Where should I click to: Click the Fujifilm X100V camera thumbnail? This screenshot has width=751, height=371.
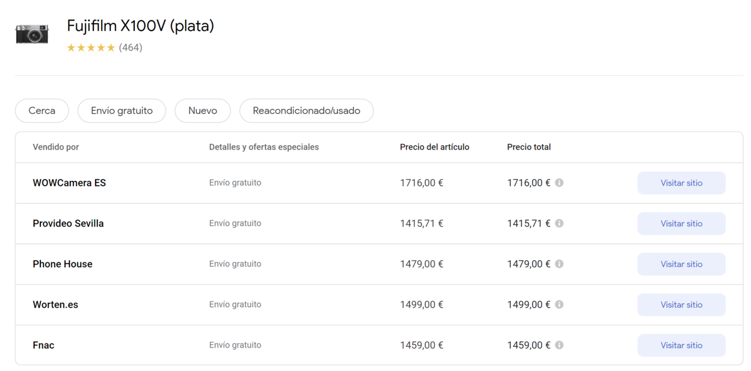32,33
